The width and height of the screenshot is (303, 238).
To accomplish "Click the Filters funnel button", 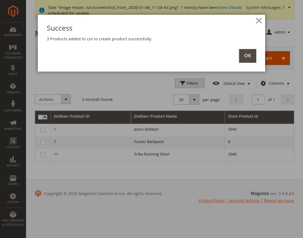I will click(x=190, y=83).
